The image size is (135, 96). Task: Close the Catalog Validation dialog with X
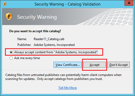tap(129, 3)
